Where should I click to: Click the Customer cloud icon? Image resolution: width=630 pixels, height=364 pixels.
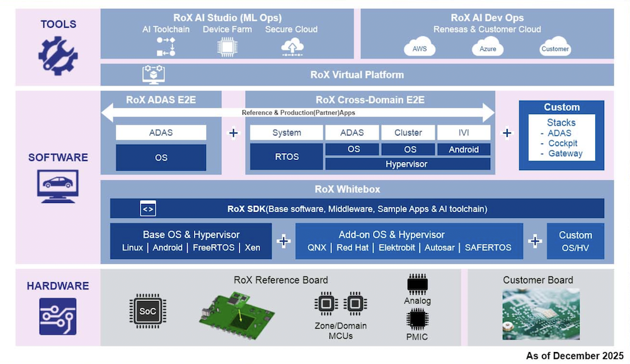coord(555,48)
